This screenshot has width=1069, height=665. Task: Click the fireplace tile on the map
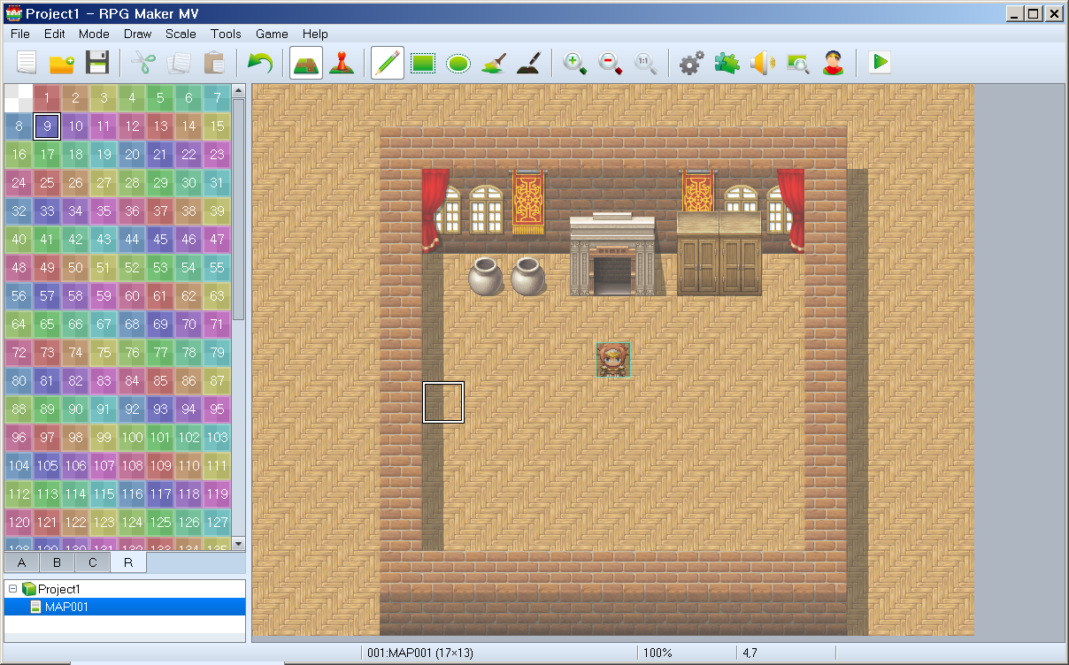click(613, 256)
